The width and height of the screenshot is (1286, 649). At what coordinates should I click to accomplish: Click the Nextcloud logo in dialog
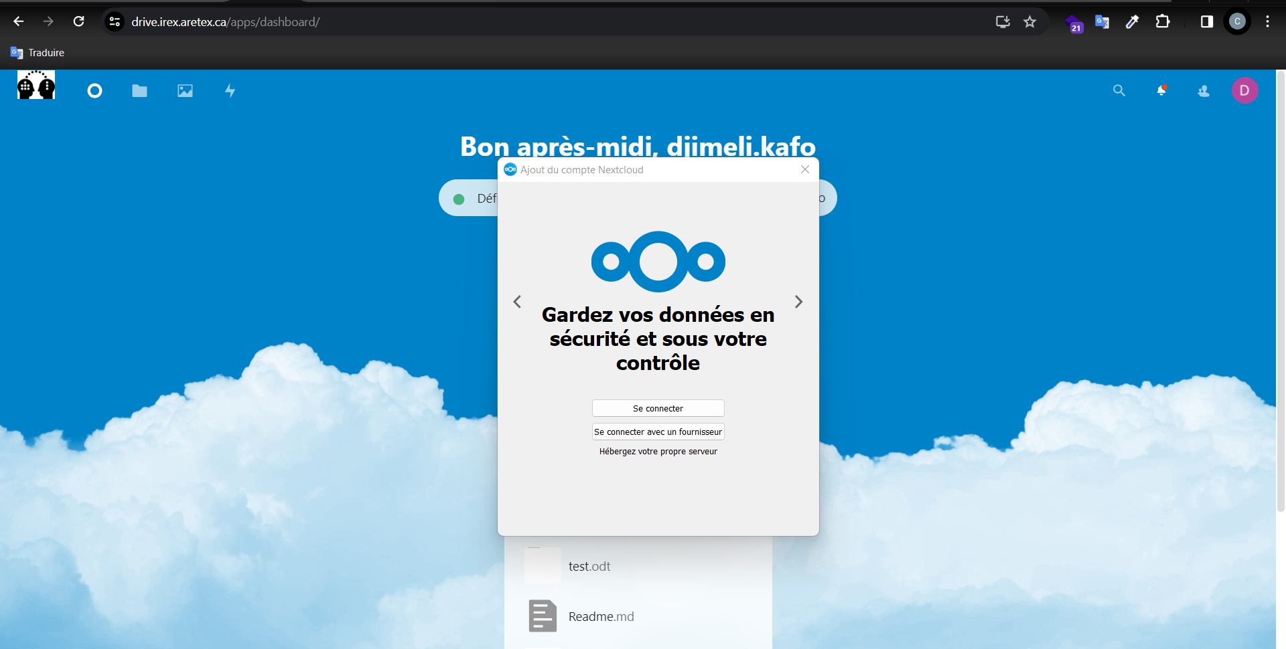[x=658, y=262]
